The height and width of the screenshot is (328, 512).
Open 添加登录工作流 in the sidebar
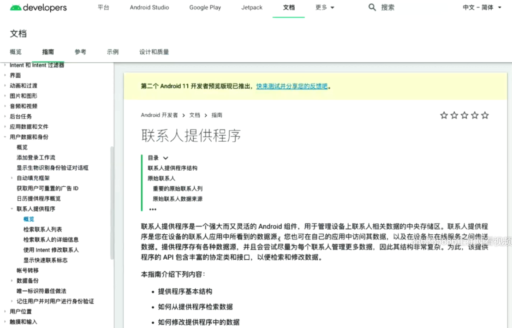tap(36, 157)
